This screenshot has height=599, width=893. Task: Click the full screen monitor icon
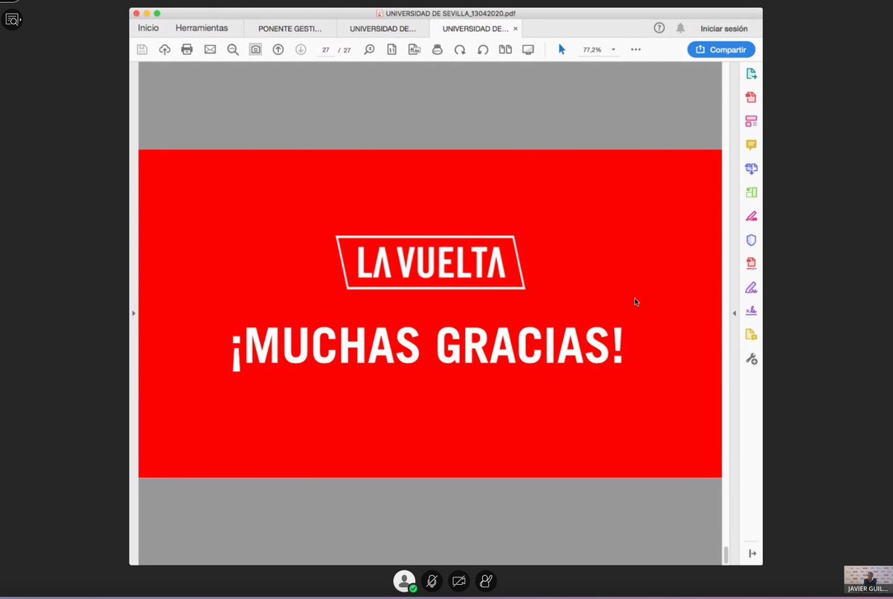pos(528,50)
